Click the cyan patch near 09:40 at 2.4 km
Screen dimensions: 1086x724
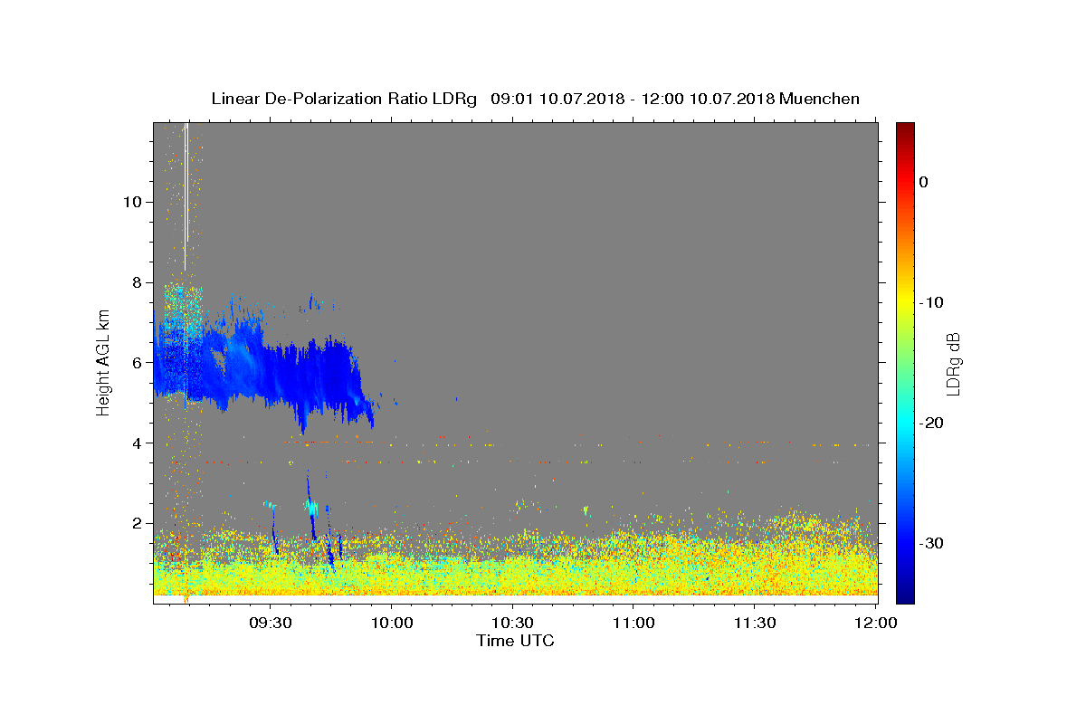(312, 507)
